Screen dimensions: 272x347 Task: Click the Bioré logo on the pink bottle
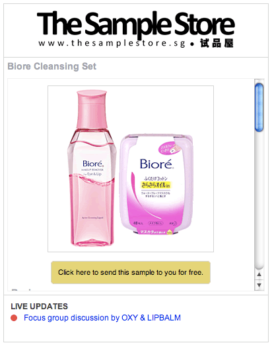point(93,164)
